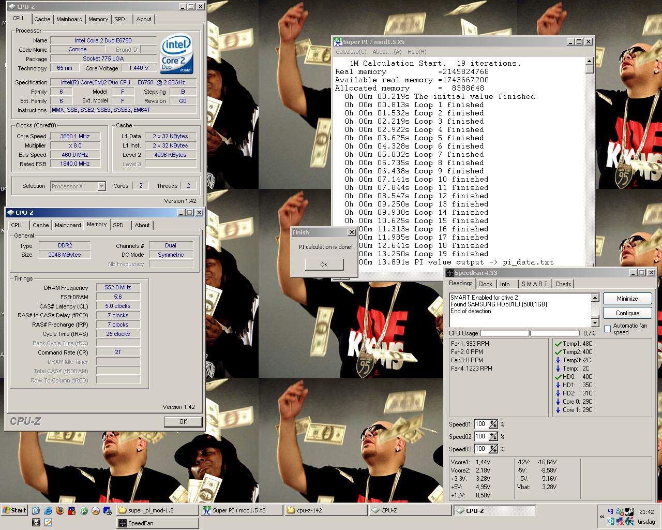Click the Speed01 spinner arrows
Viewport: 662px width, 530px height.
point(493,424)
